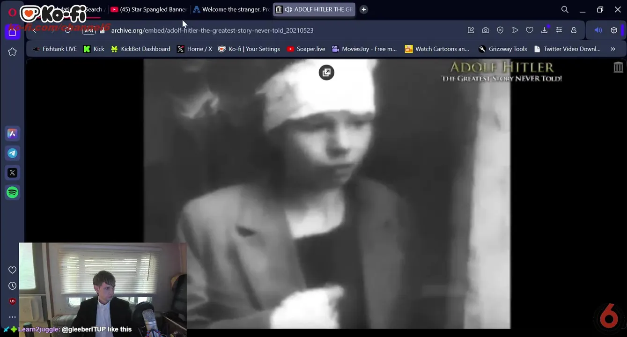
Task: Click the address bar play arrow icon
Action: point(515,30)
